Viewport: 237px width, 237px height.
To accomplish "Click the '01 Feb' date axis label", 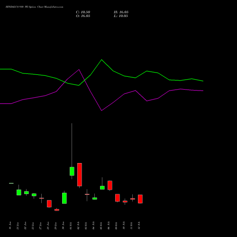I will (71, 226).
